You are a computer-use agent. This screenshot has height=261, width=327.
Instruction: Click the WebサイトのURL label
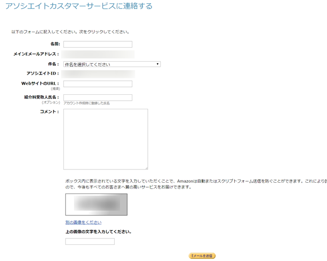coord(40,83)
